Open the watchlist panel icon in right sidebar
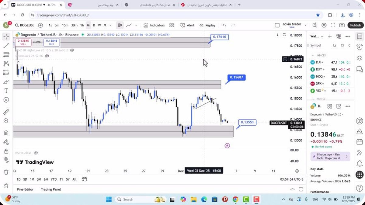The height and width of the screenshot is (205, 365). coord(360,36)
